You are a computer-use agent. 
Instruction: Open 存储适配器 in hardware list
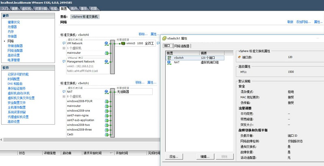[15, 46]
